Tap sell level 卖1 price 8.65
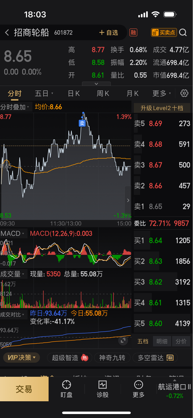This screenshot has height=418, width=193. pyautogui.click(x=162, y=207)
